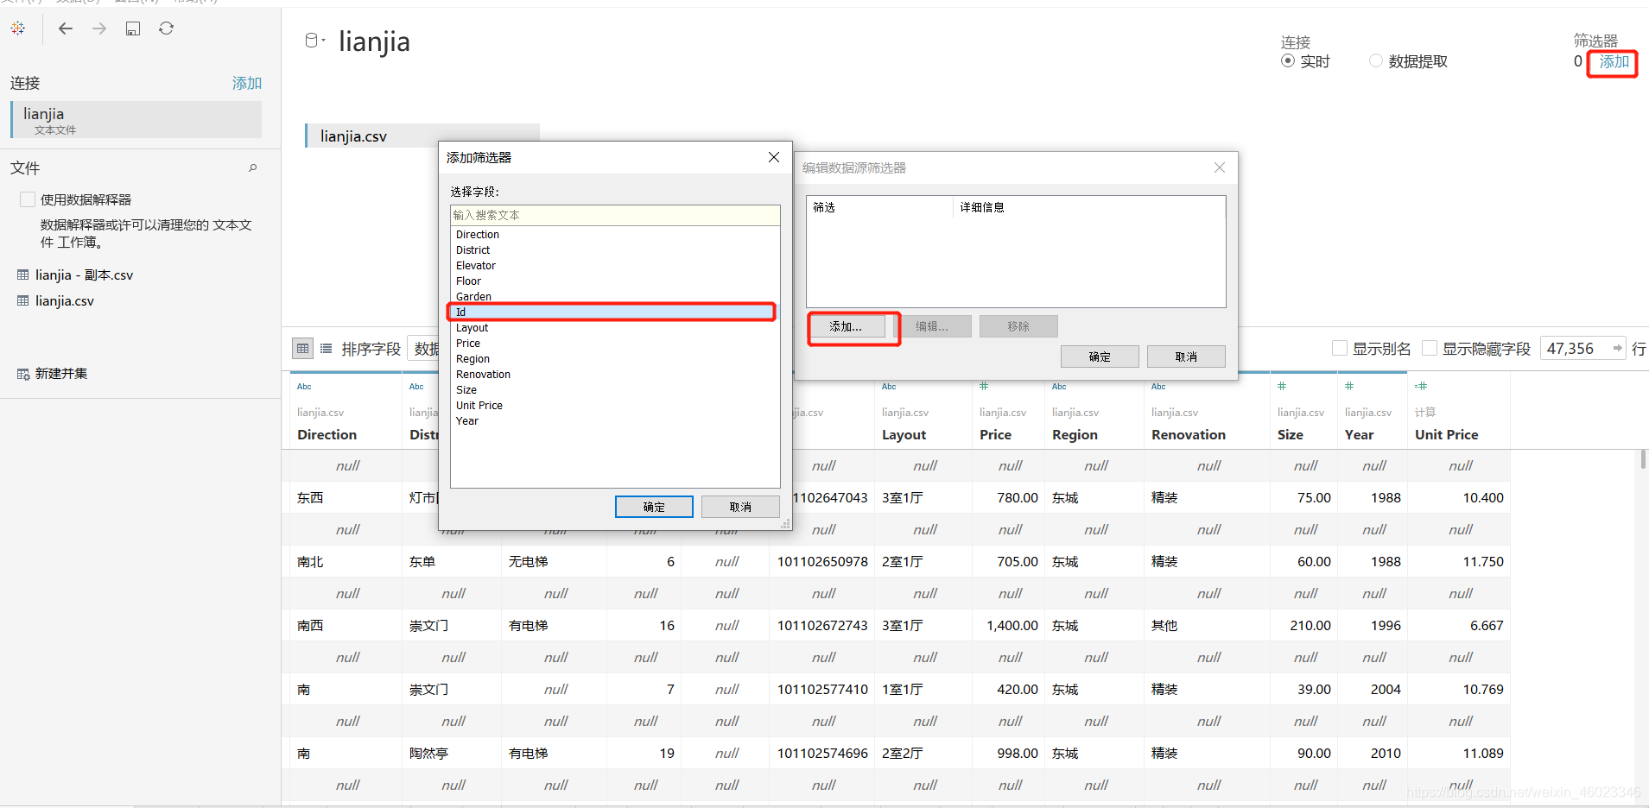Image resolution: width=1649 pixels, height=808 pixels.
Task: Click 取消 in 添加筛选器 dialog
Action: (x=740, y=507)
